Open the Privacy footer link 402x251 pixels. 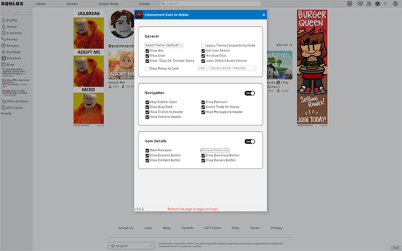point(276,228)
